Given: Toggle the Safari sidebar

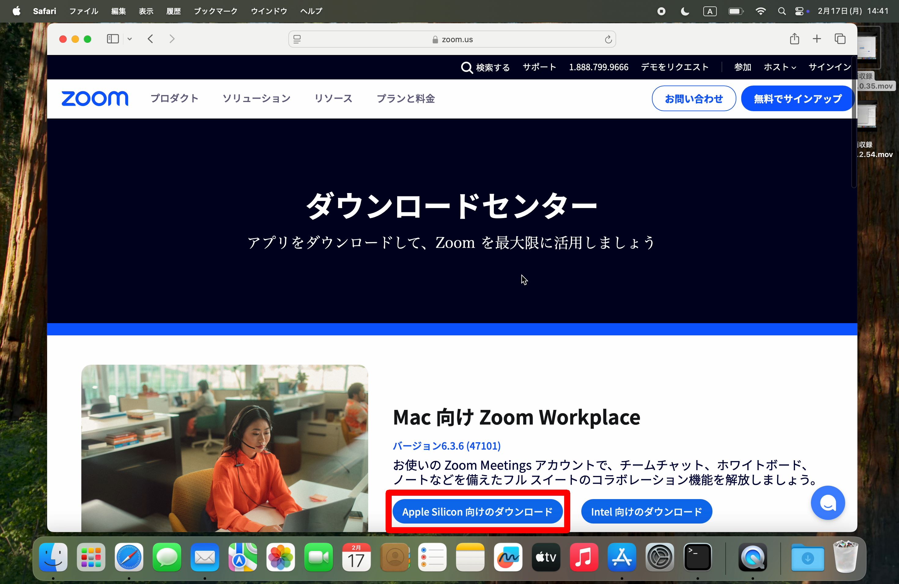Looking at the screenshot, I should (x=113, y=39).
